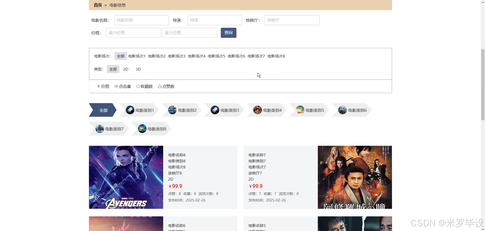Viewport: 485px width, 231px height.
Task: Click the 查询 search button
Action: (x=229, y=33)
